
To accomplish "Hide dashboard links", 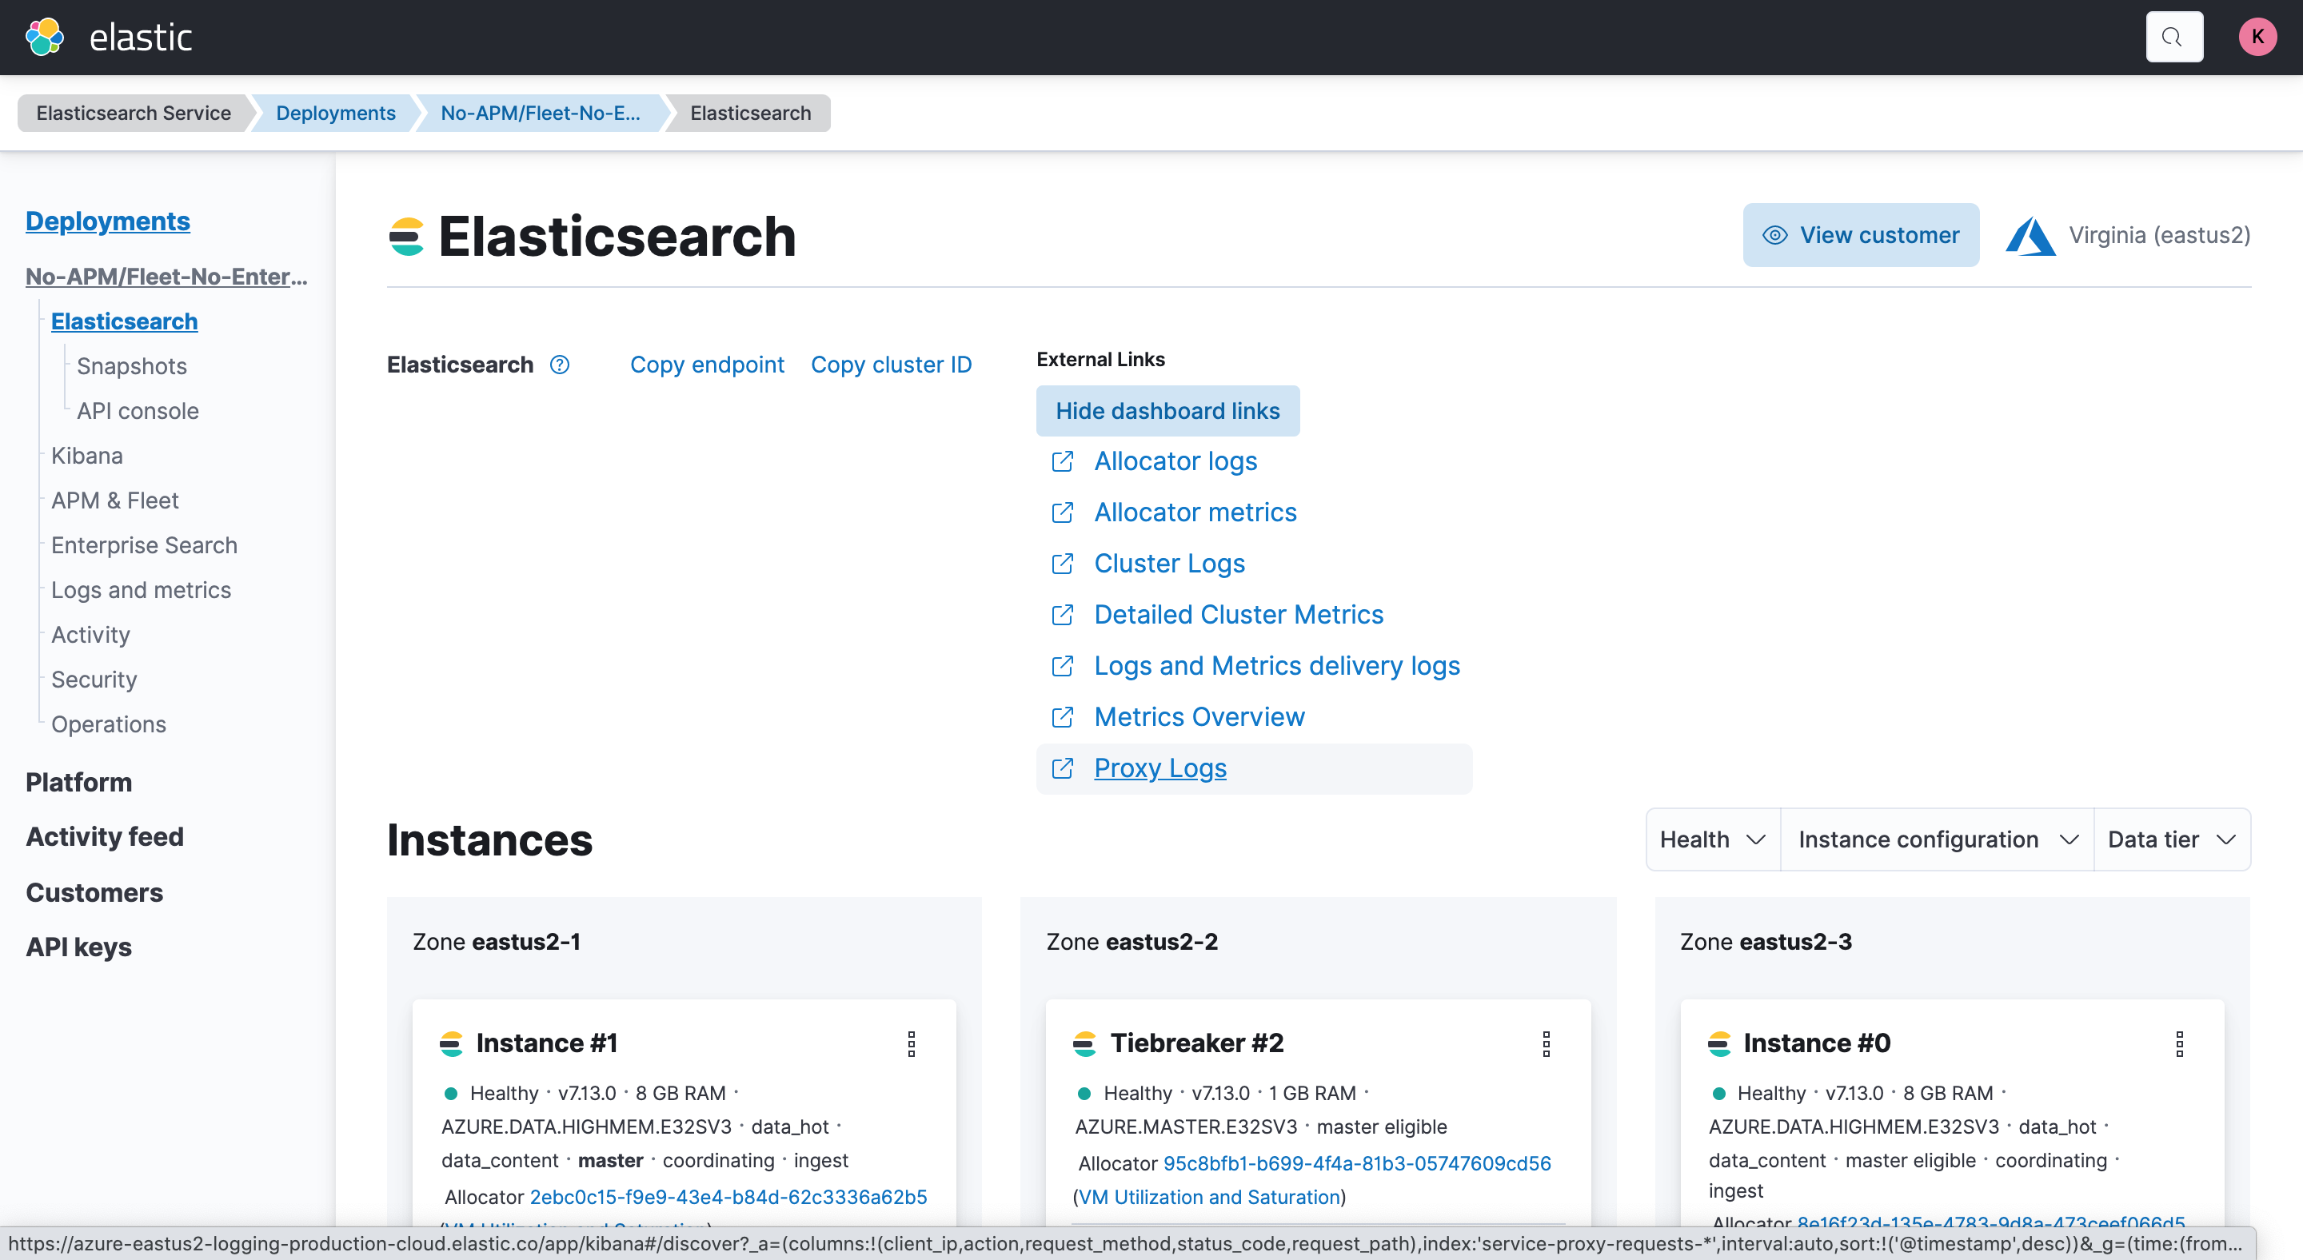I will pyautogui.click(x=1167, y=411).
